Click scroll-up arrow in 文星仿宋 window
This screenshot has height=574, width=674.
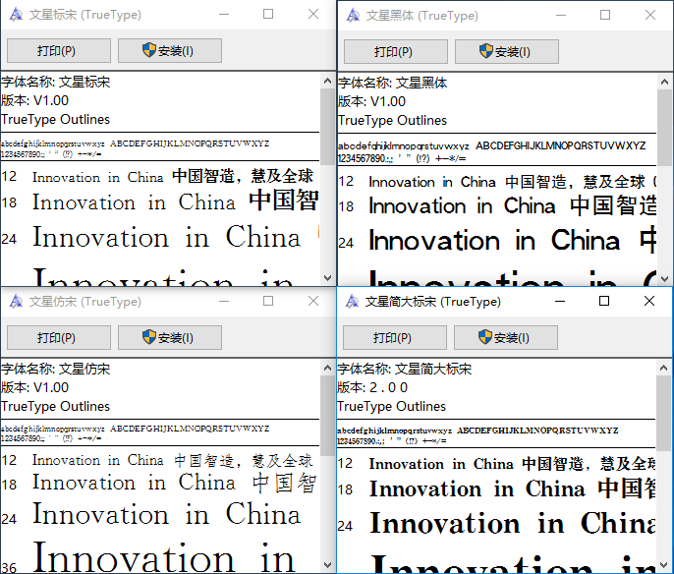click(x=327, y=368)
